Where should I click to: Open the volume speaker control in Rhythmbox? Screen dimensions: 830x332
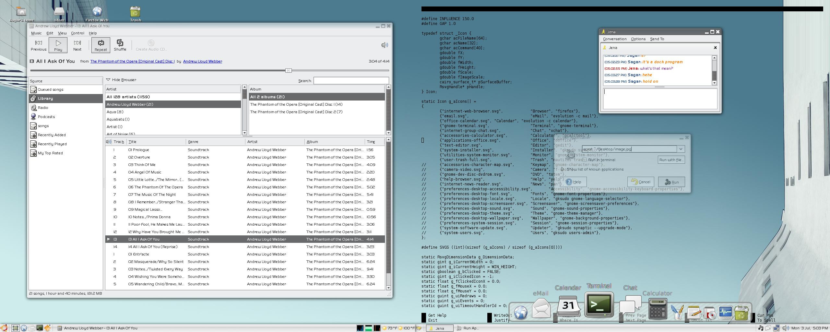[x=385, y=45]
